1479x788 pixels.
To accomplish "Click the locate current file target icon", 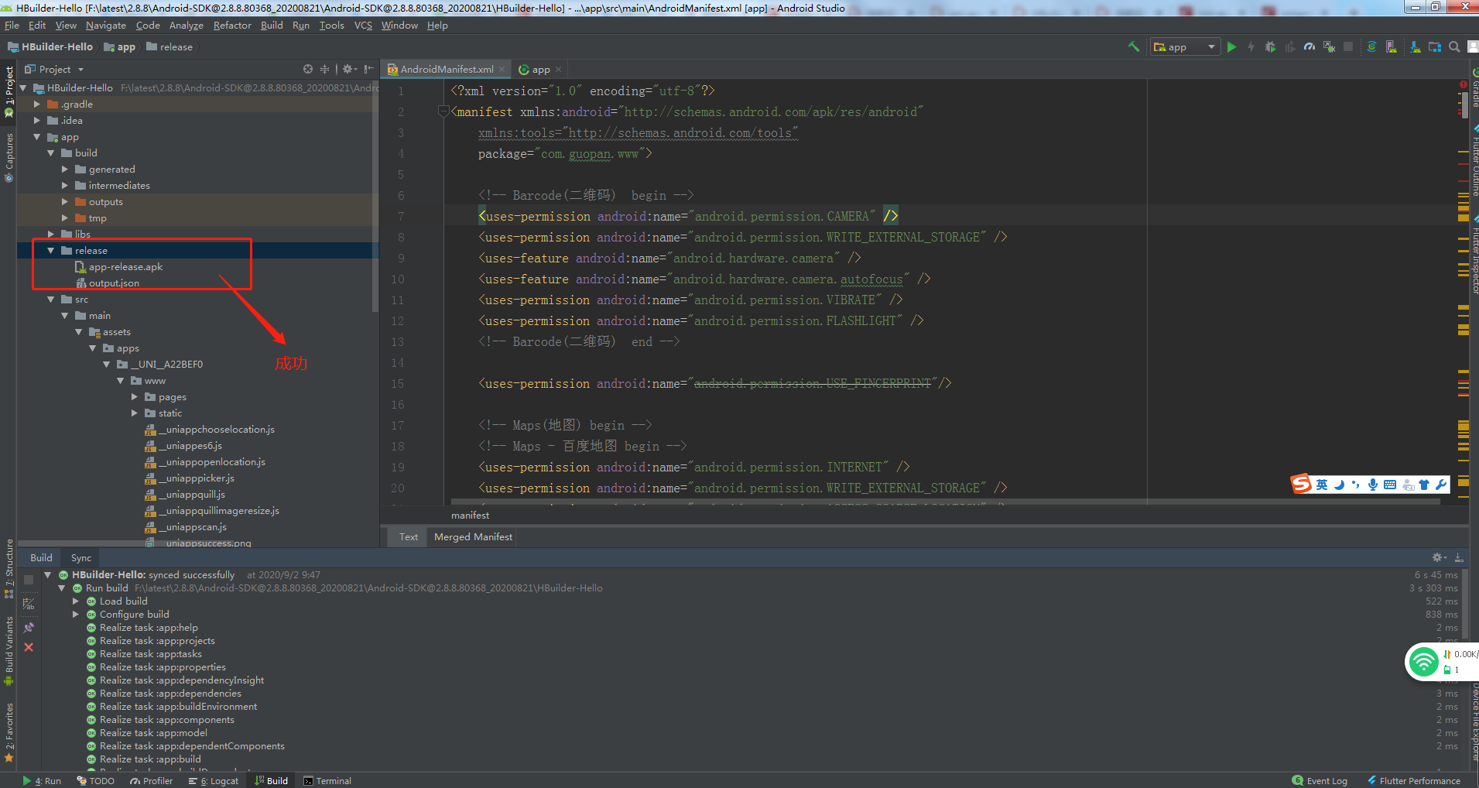I will pos(308,69).
